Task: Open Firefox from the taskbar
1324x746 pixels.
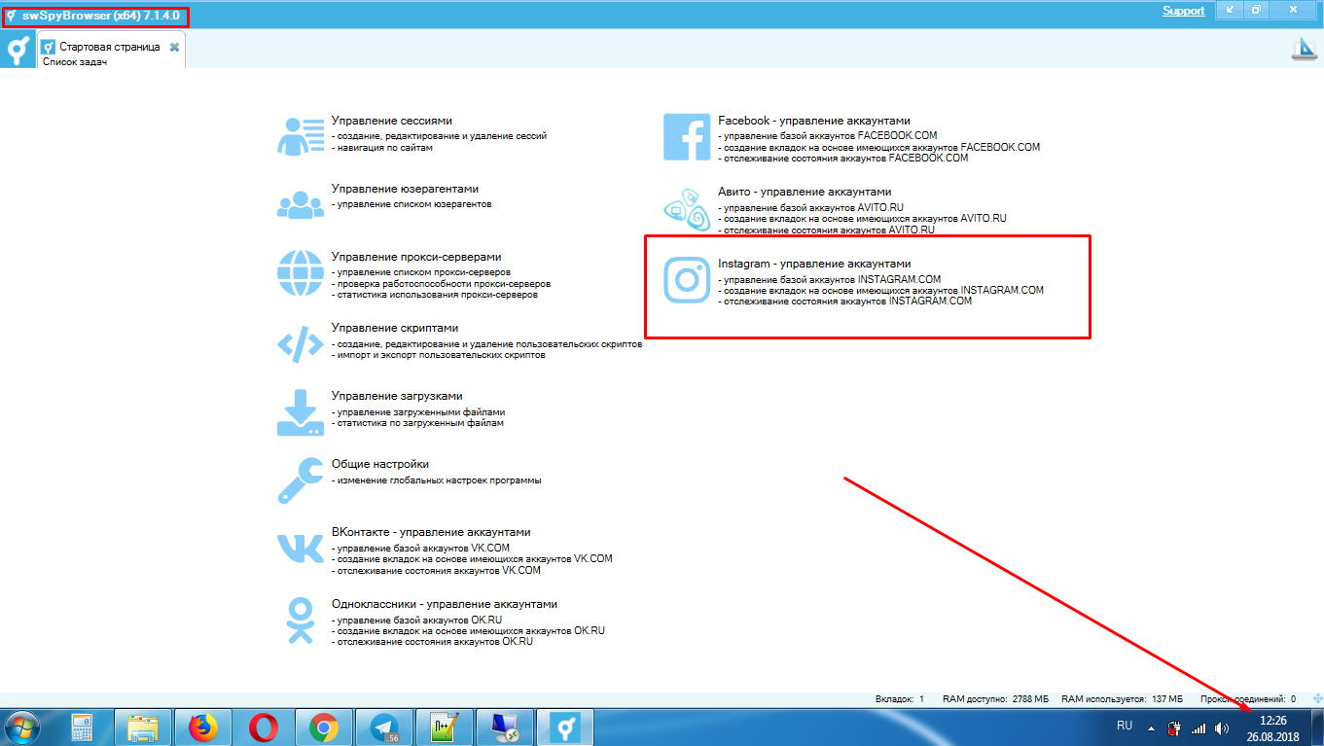Action: click(x=203, y=727)
